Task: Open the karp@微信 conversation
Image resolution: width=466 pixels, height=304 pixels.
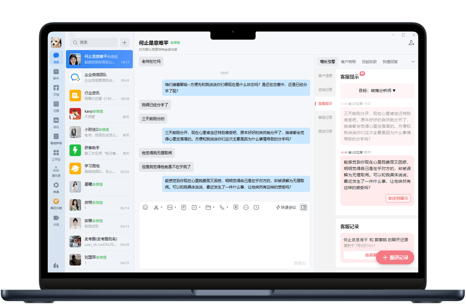Action: 99,114
